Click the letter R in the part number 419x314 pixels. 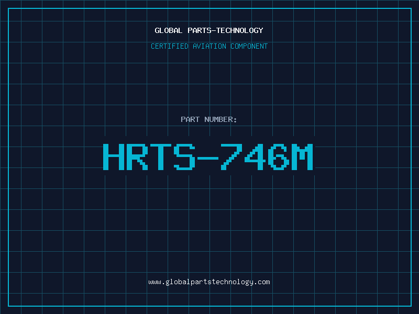[137, 156]
